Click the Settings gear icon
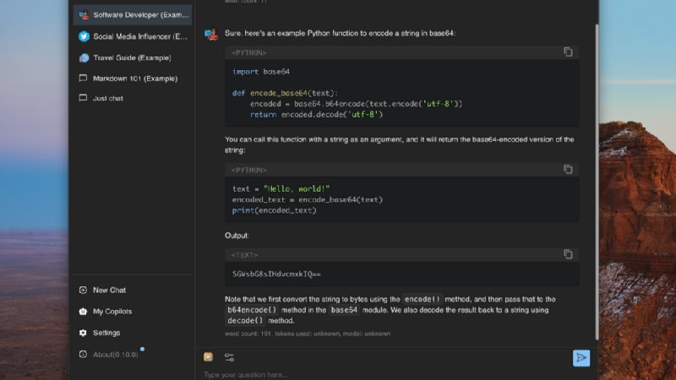 pyautogui.click(x=83, y=333)
